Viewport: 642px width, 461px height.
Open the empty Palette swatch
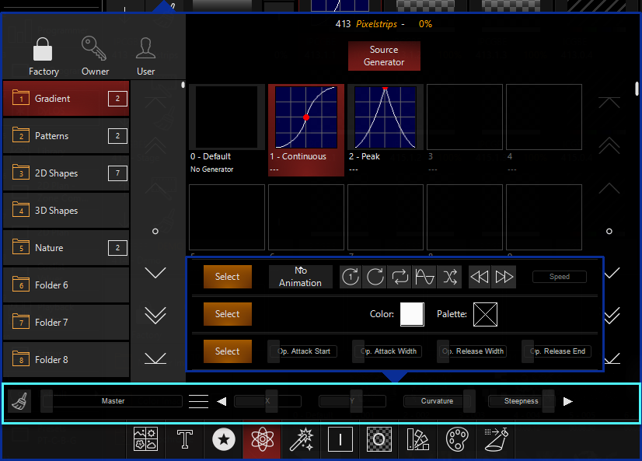[485, 314]
